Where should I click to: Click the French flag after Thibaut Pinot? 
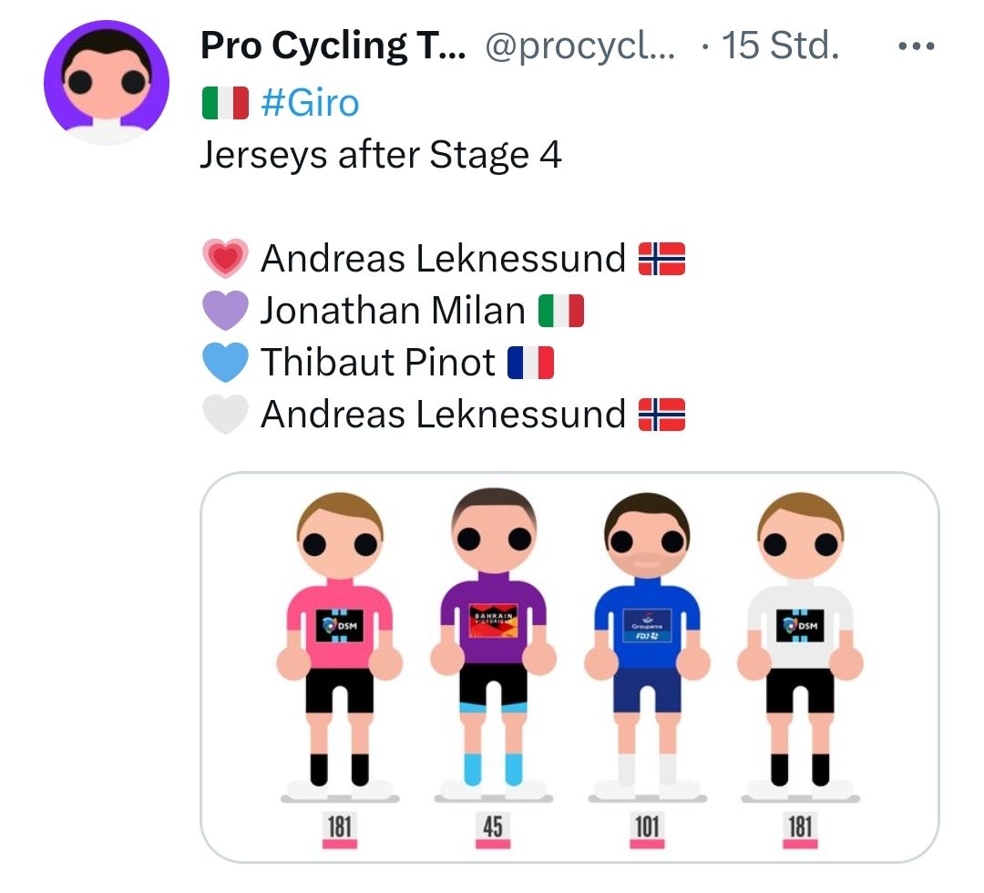click(530, 363)
